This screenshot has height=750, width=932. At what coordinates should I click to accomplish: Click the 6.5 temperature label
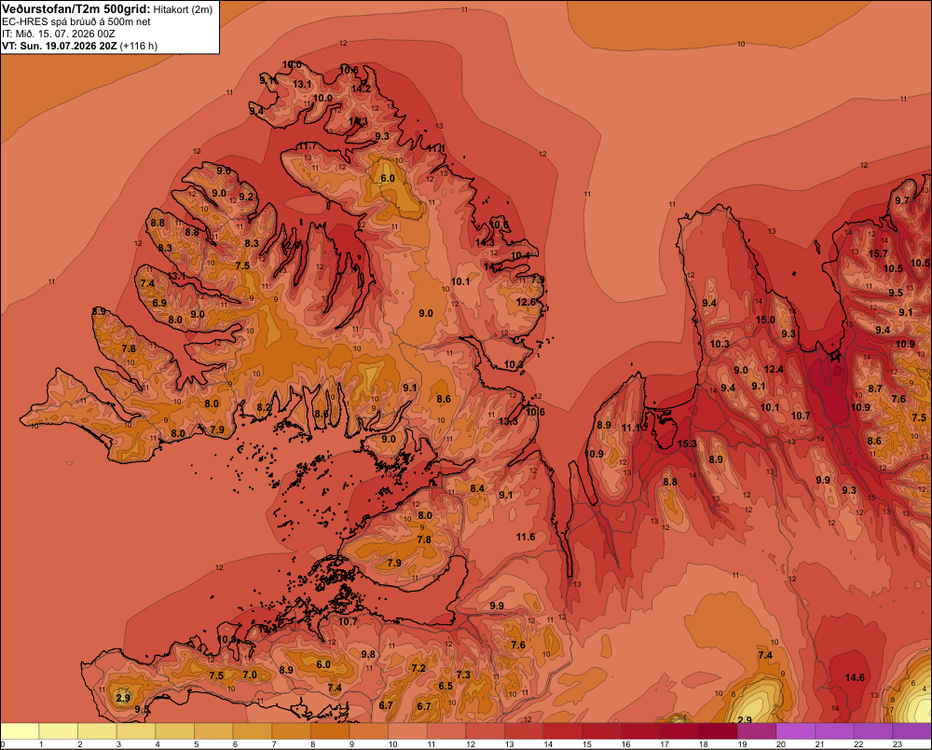coord(445,686)
